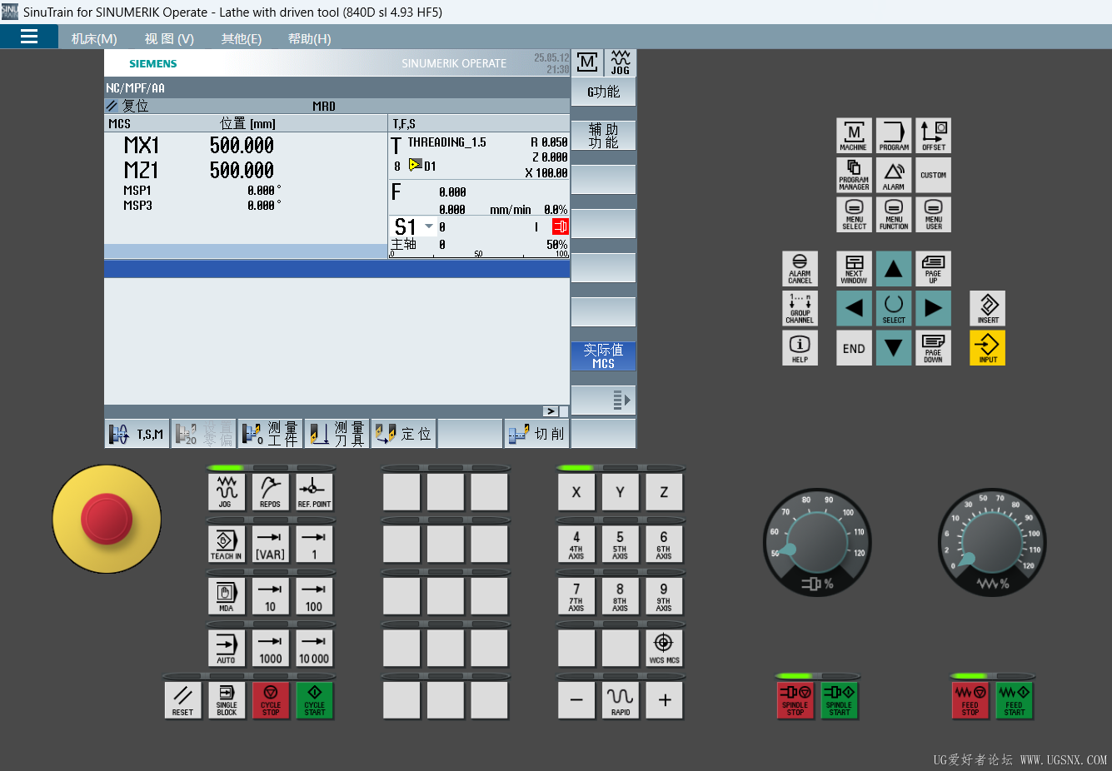Activate AUTO mode key

[x=227, y=648]
